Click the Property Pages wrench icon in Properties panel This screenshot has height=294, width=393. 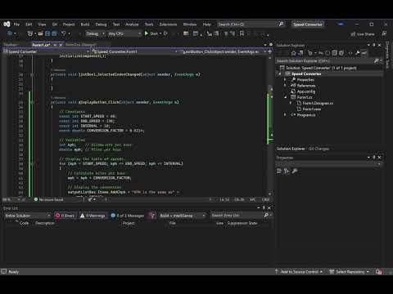pos(295,171)
